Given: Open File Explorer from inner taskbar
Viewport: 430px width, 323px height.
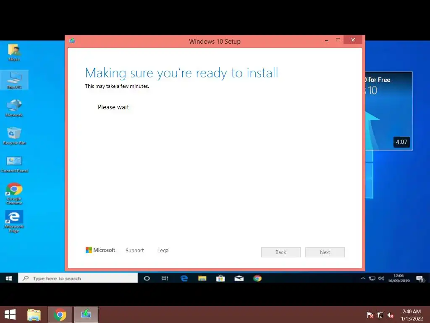Looking at the screenshot, I should pos(202,278).
